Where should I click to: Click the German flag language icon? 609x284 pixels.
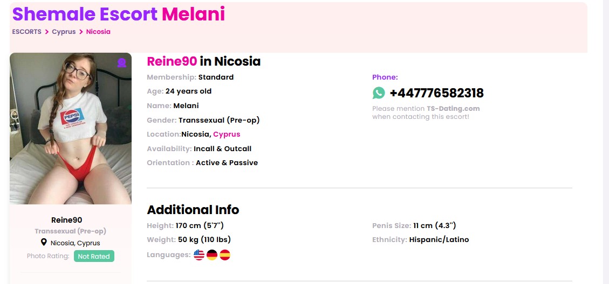(x=212, y=255)
